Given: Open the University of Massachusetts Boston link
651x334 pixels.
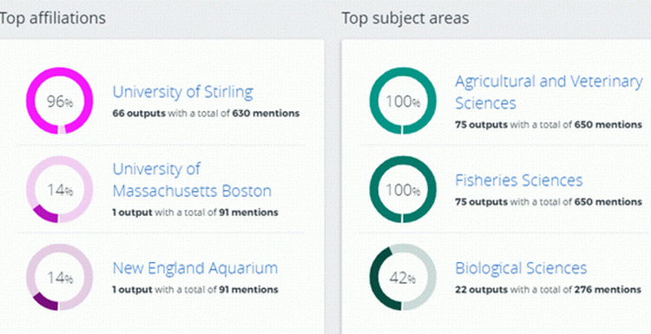Looking at the screenshot, I should coord(192,180).
